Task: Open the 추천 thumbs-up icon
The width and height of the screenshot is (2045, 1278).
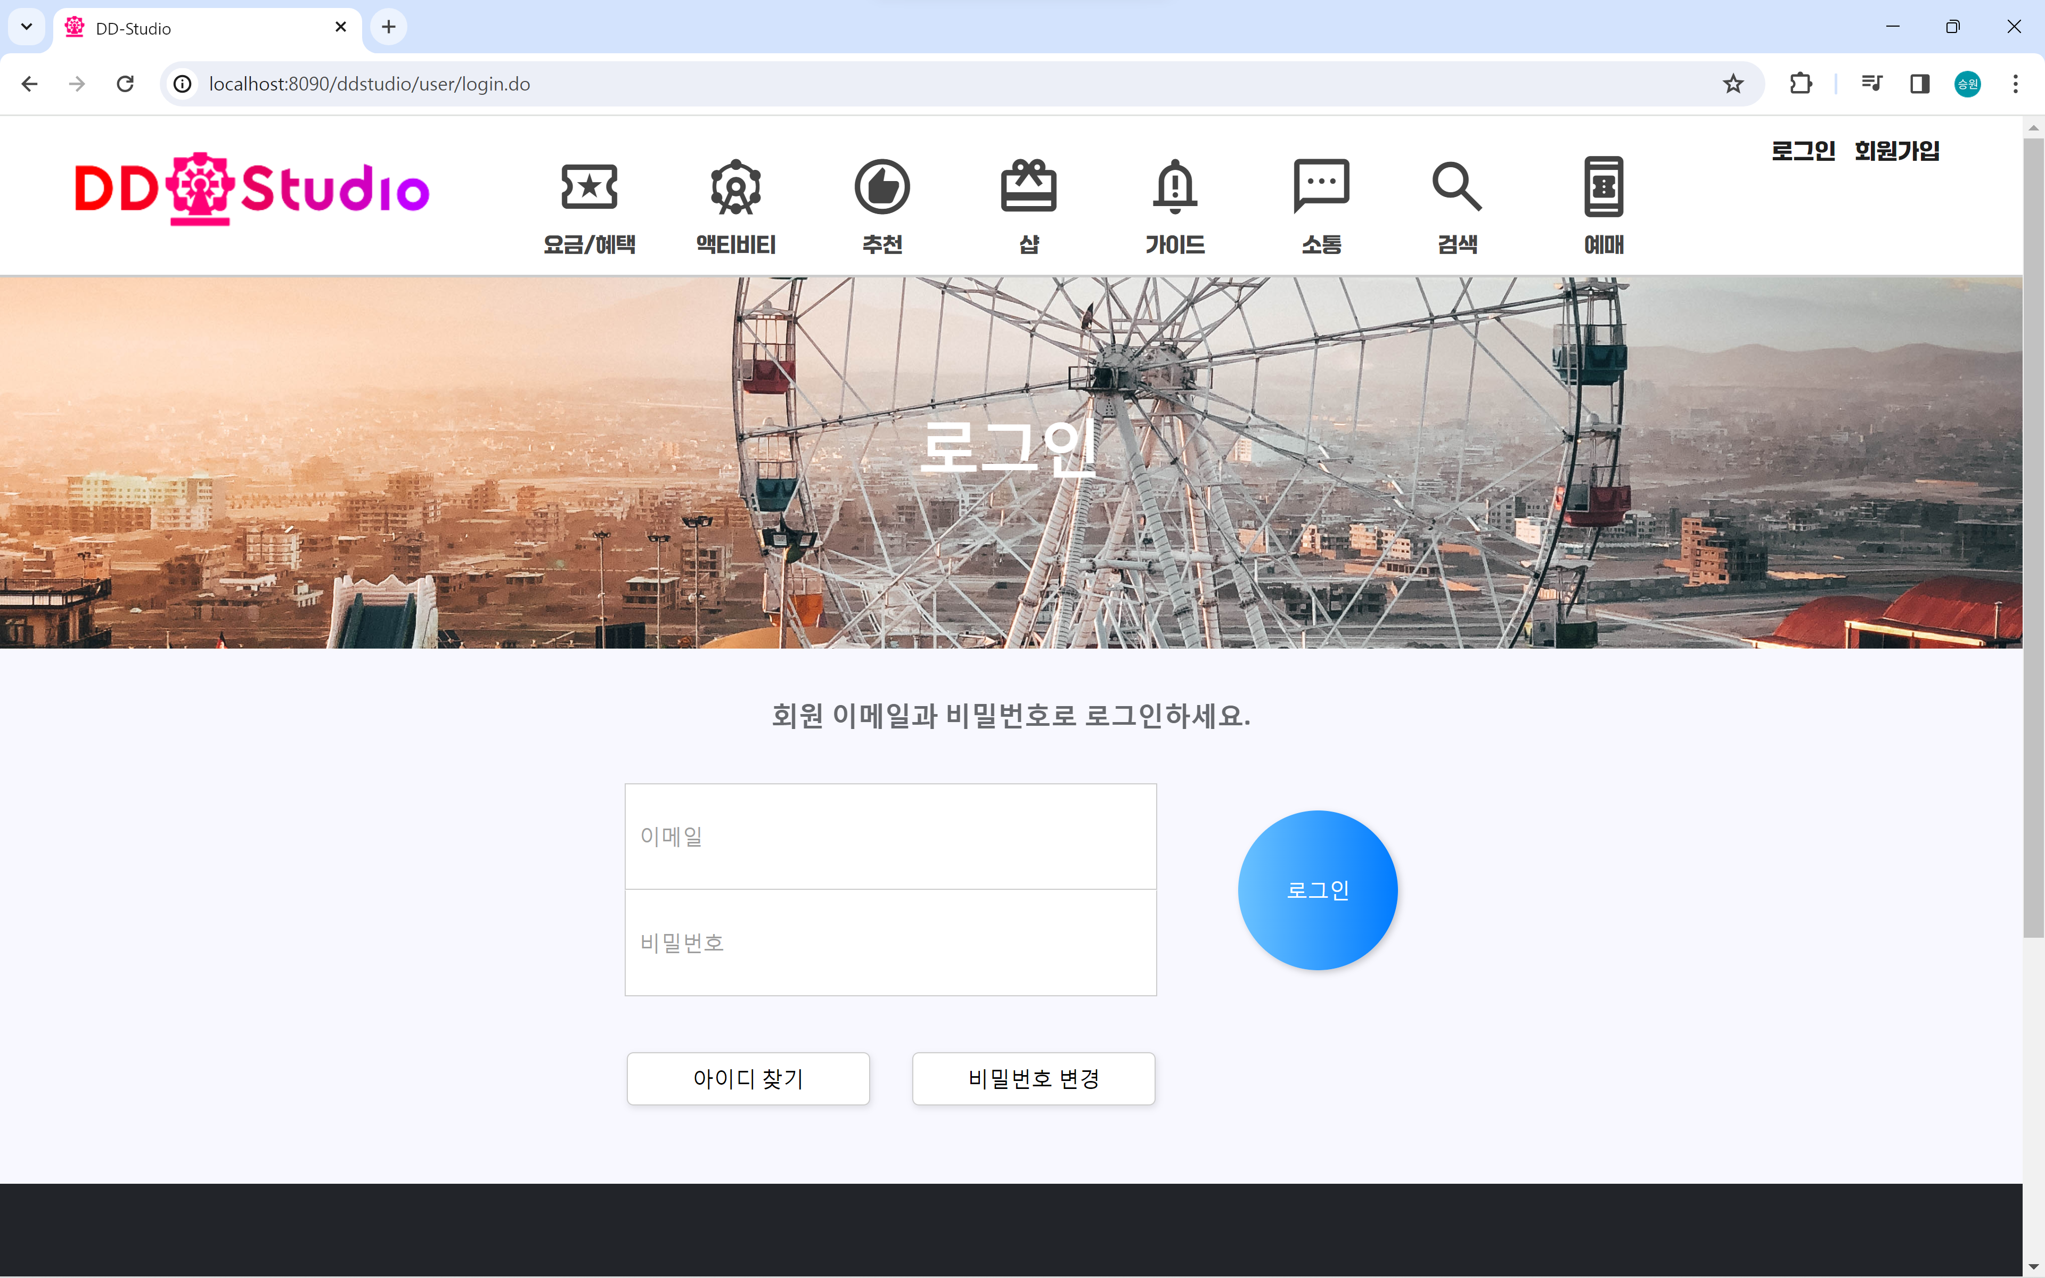Action: point(882,187)
